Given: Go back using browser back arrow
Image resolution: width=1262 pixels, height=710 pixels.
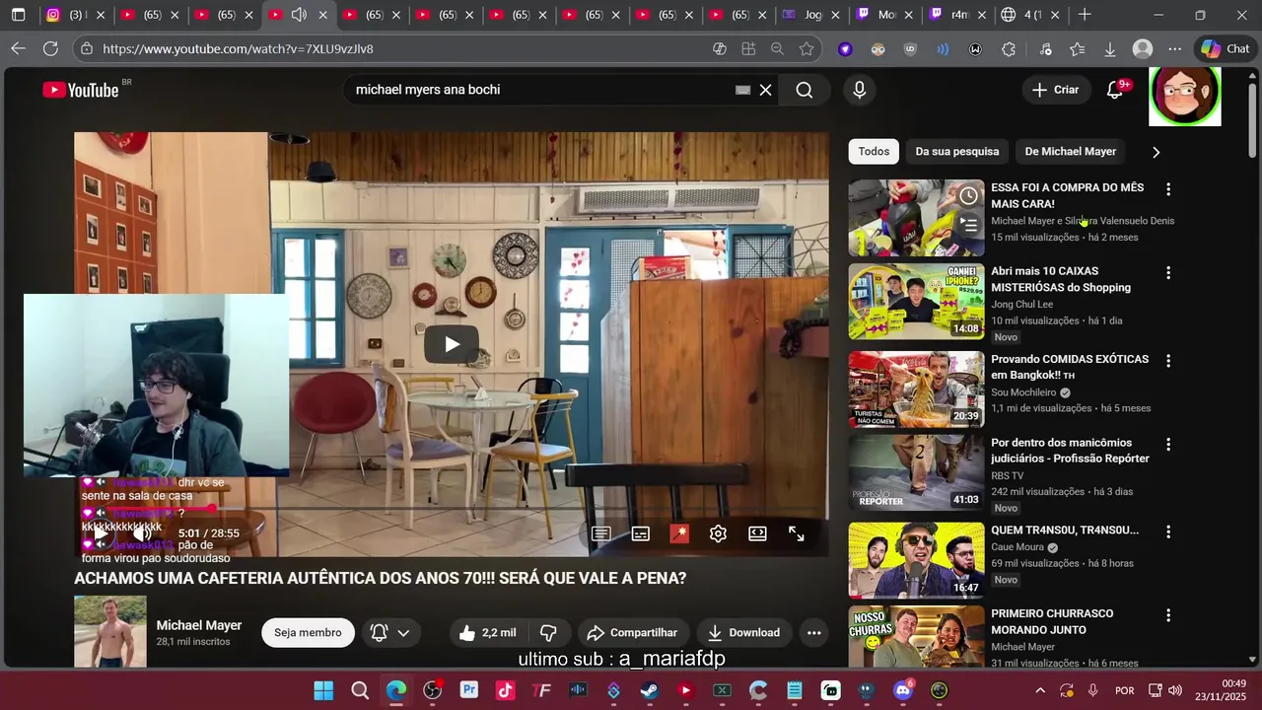Looking at the screenshot, I should coord(18,48).
